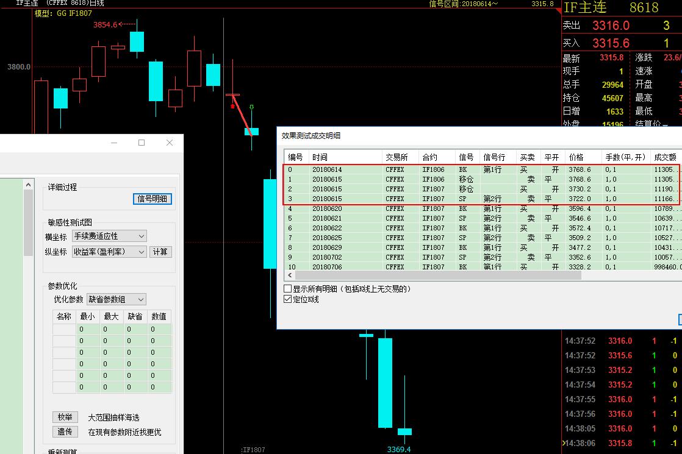Enable the 显示所有明细 checkbox
Viewport: 682px width, 454px height.
coord(288,289)
